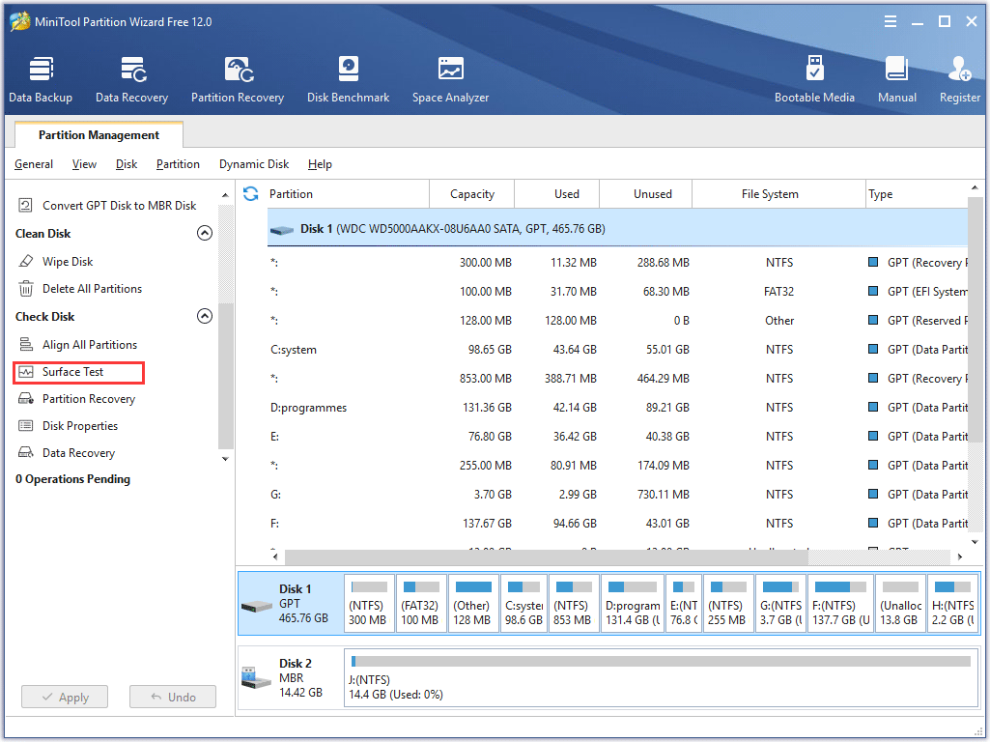Click the C:system 98.6 GB disk map block
Image resolution: width=990 pixels, height=742 pixels.
click(524, 604)
